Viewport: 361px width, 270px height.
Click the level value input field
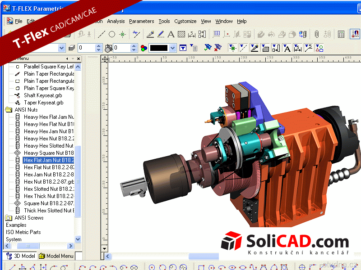click(87, 48)
